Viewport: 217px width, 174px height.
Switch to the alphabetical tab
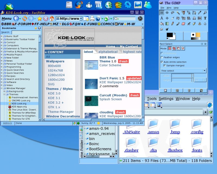(108, 52)
